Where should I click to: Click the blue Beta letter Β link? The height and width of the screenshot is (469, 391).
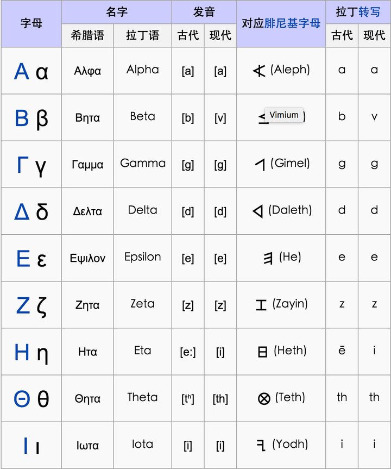tap(22, 118)
